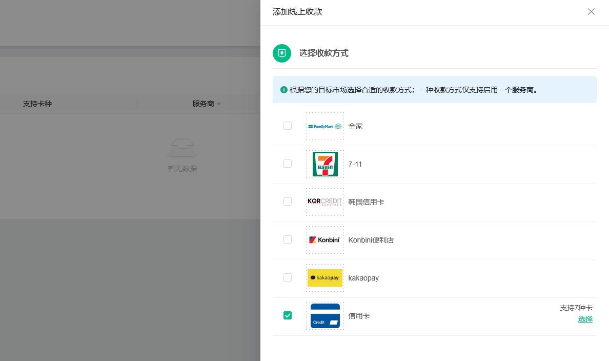Image resolution: width=609 pixels, height=361 pixels.
Task: Close the 添加线上收款 panel
Action: pyautogui.click(x=591, y=12)
